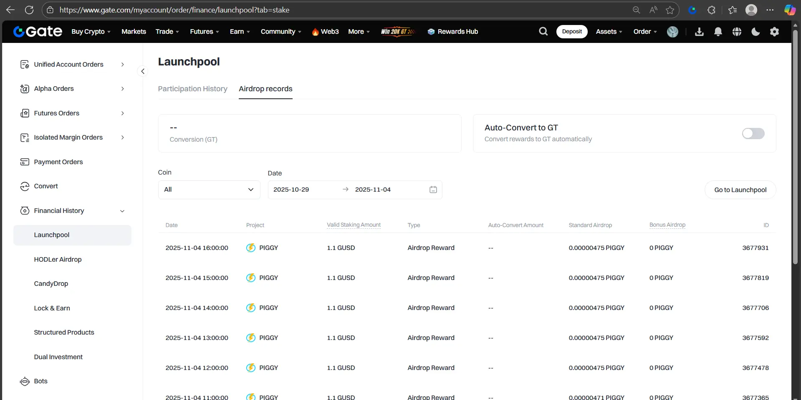The height and width of the screenshot is (400, 801).
Task: Open the language globe icon
Action: (x=737, y=32)
